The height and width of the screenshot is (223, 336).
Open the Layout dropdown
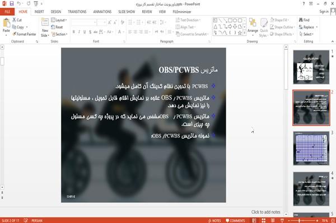[59, 20]
